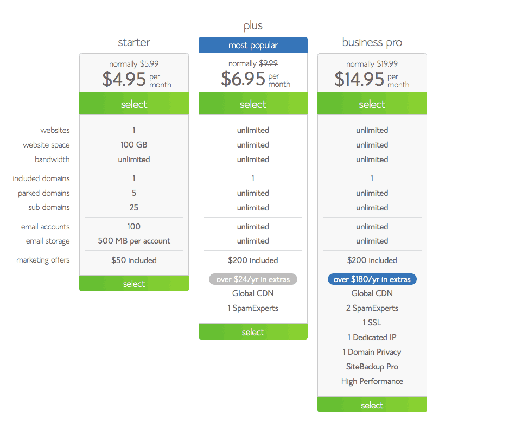
Task: Click the starter plan heading
Action: 133,42
